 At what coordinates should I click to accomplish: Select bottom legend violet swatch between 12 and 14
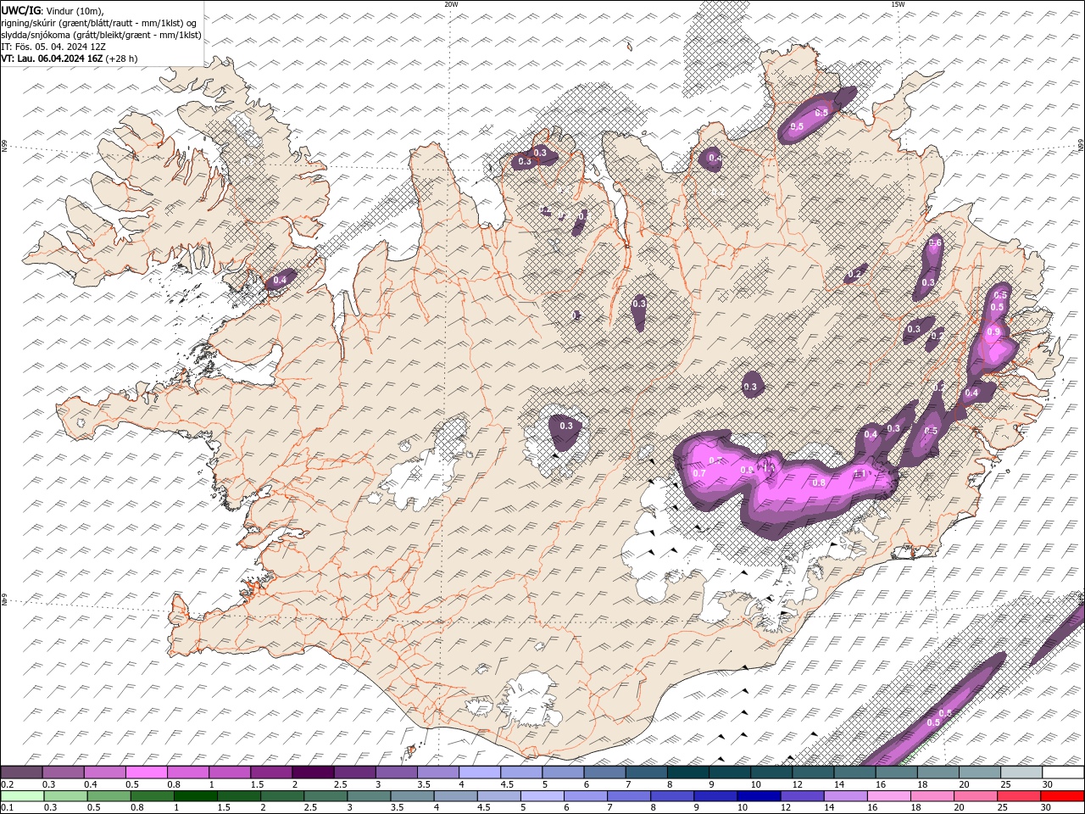click(x=801, y=796)
